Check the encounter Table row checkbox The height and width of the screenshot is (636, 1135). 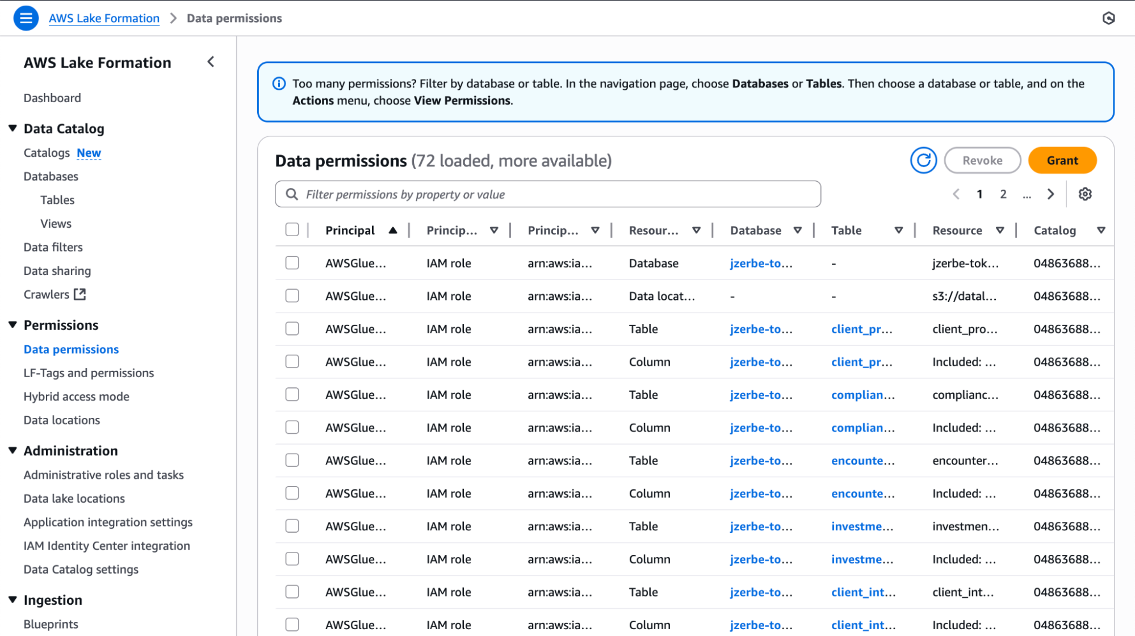292,461
